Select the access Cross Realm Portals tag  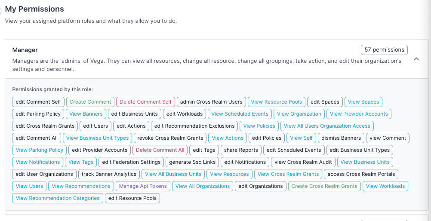tap(361, 174)
